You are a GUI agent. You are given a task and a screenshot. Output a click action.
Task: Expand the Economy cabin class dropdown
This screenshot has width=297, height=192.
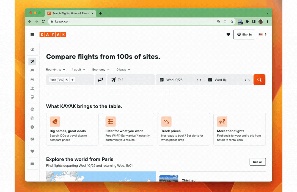click(x=101, y=70)
